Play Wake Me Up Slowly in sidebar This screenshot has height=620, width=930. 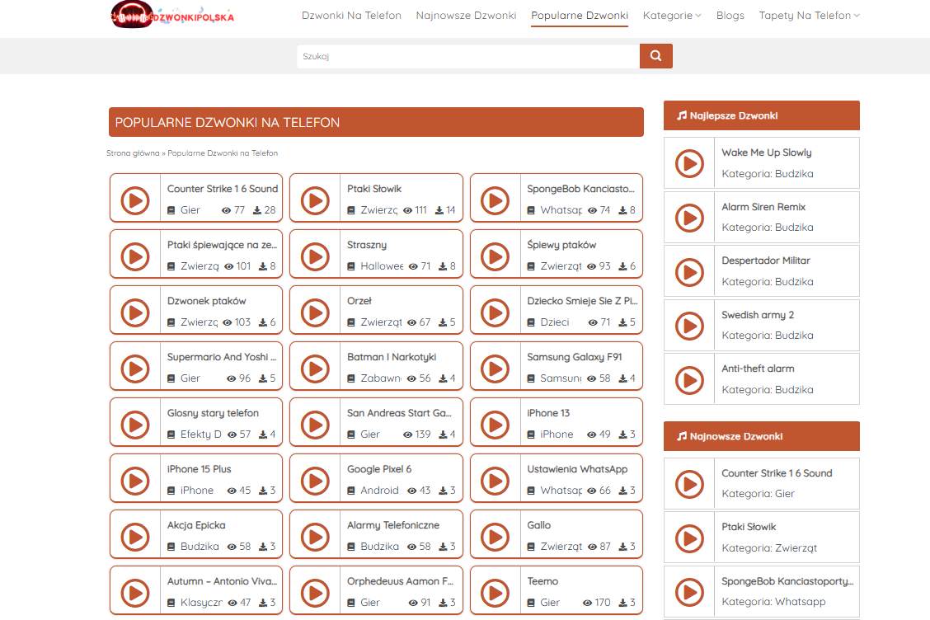pos(689,164)
